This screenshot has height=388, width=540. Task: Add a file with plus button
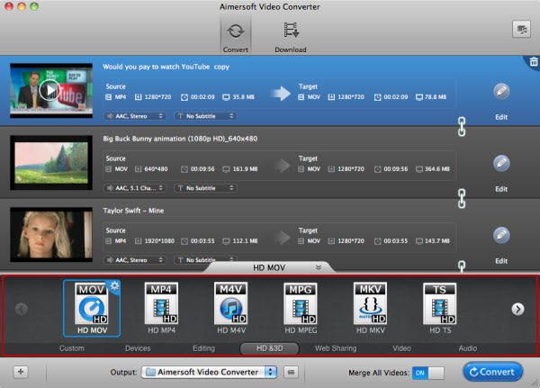click(x=21, y=372)
